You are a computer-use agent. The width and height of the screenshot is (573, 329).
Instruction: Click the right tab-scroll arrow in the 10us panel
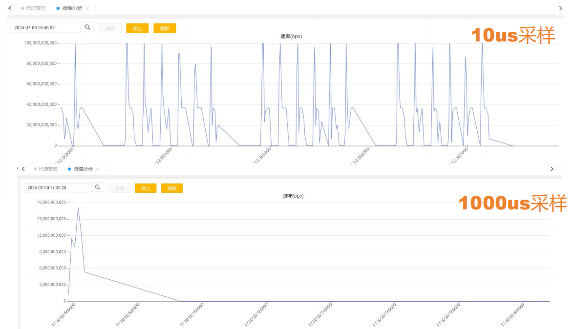tap(561, 8)
